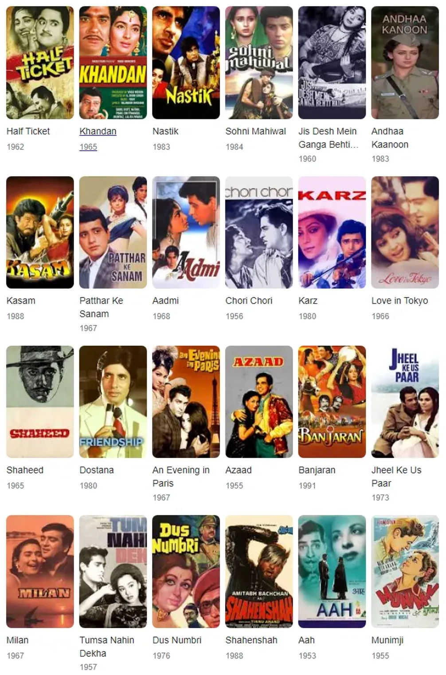The height and width of the screenshot is (675, 446).
Task: Select the Nastik movie poster
Action: pyautogui.click(x=186, y=63)
